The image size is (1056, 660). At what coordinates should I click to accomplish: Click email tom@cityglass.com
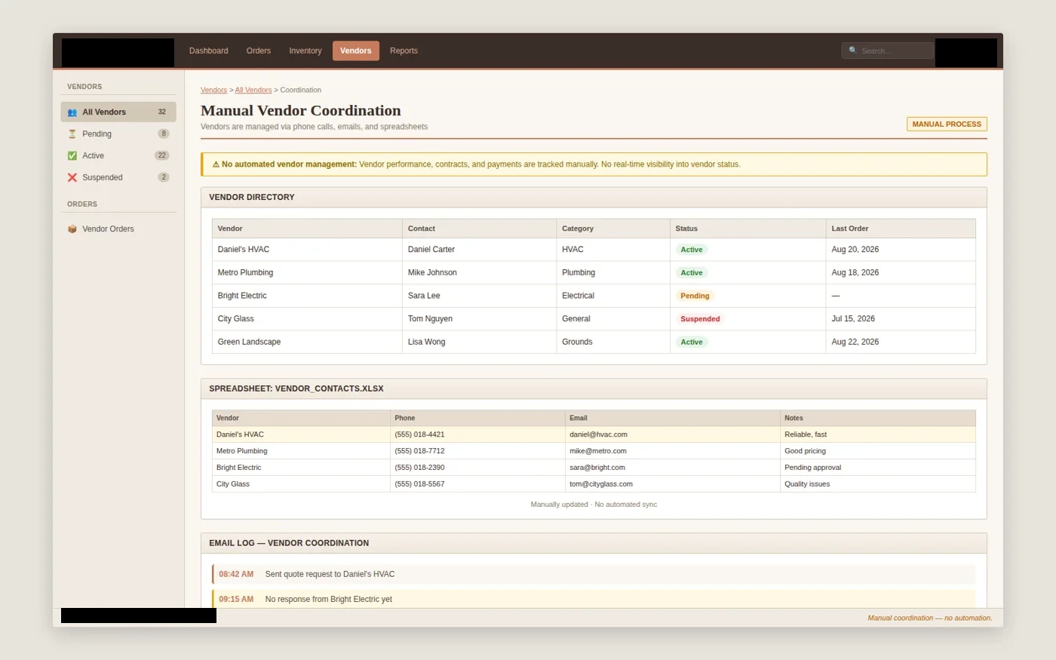tap(600, 484)
